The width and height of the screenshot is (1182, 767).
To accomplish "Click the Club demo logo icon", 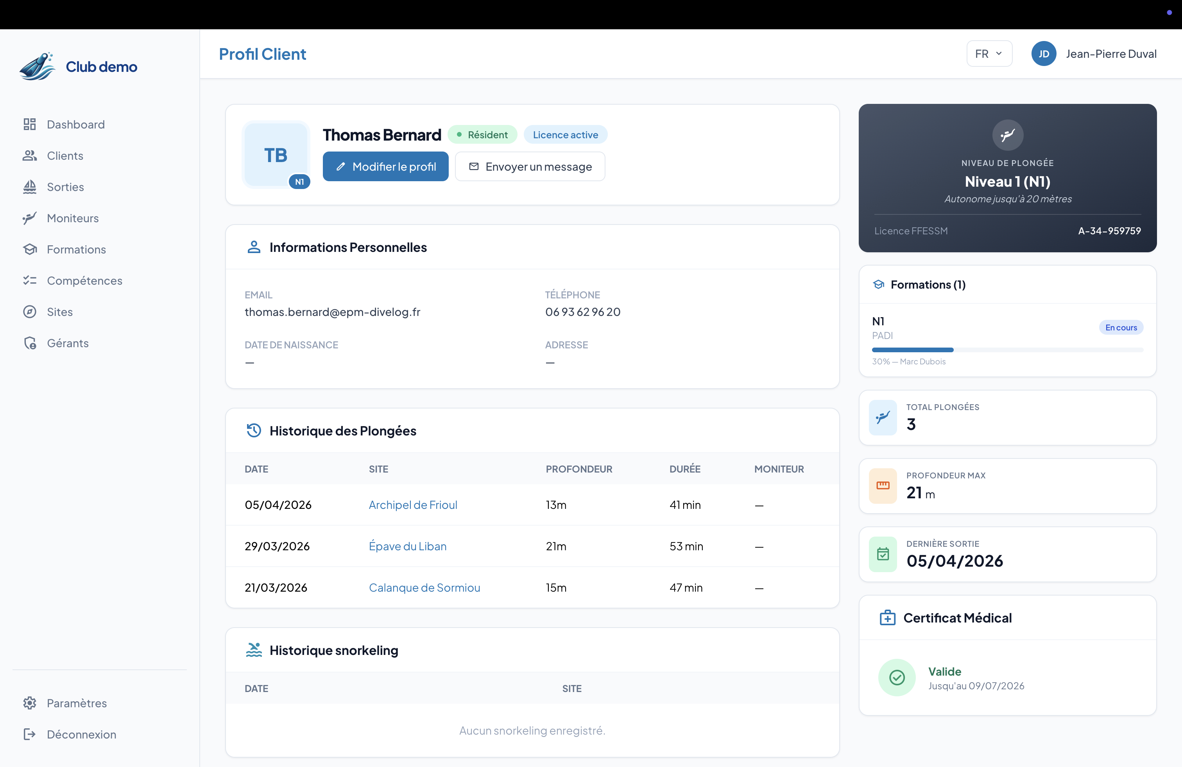I will point(37,66).
